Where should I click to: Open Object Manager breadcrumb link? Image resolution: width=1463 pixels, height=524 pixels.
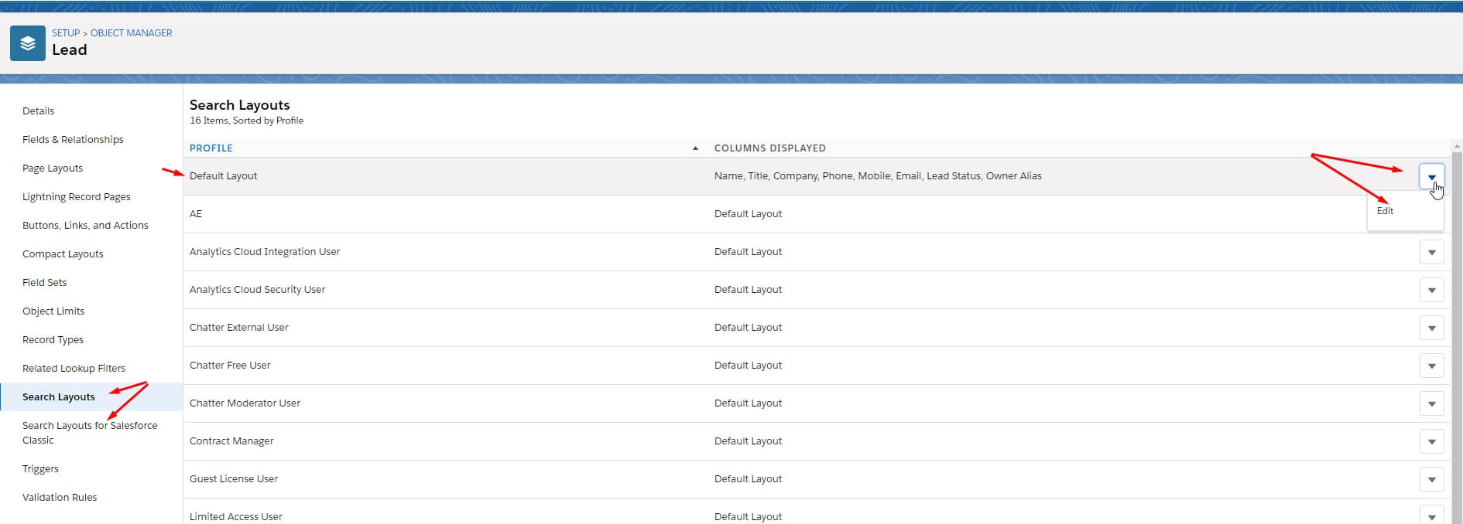(132, 33)
